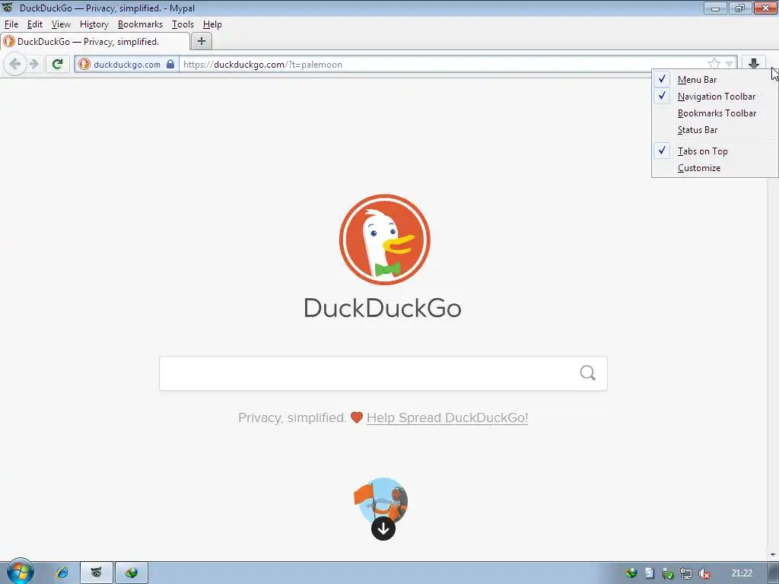779x584 pixels.
Task: Select the DuckDuckGo — Privacy, simplified tab
Action: click(94, 42)
